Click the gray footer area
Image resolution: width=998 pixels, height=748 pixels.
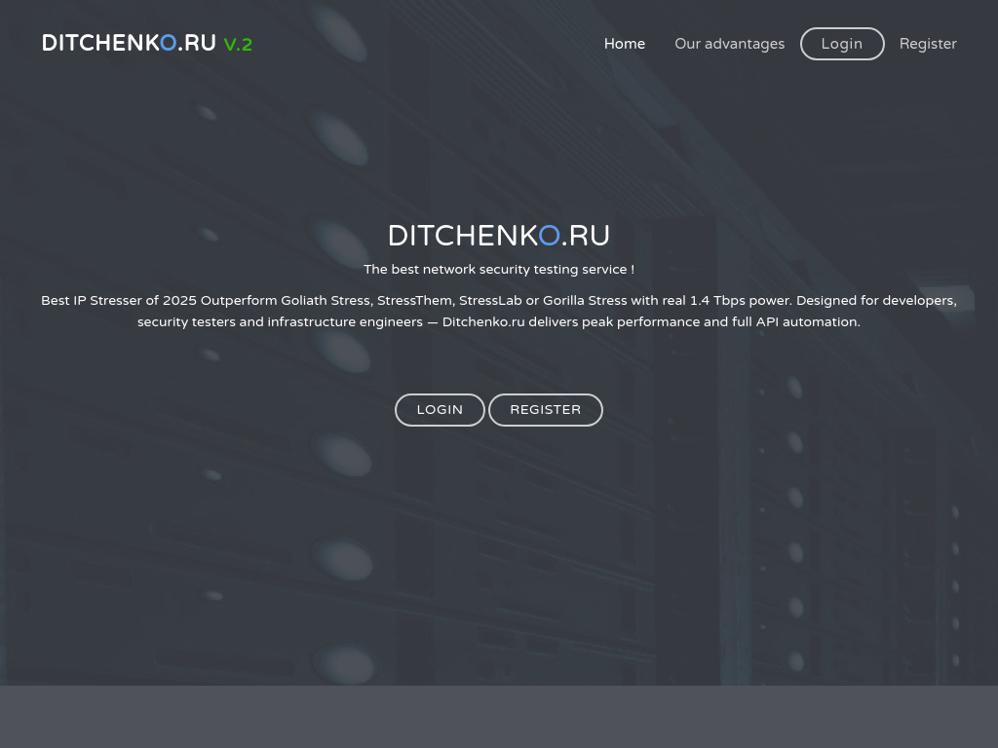click(499, 716)
